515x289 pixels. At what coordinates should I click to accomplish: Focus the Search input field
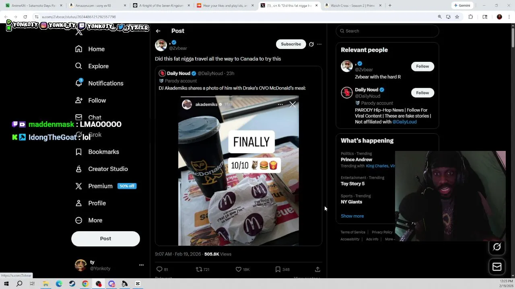[x=387, y=31]
